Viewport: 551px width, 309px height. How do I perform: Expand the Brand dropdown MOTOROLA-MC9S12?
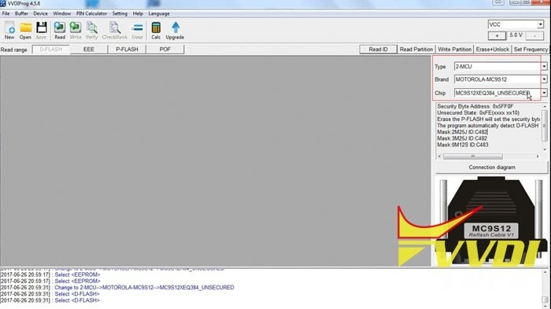click(544, 79)
